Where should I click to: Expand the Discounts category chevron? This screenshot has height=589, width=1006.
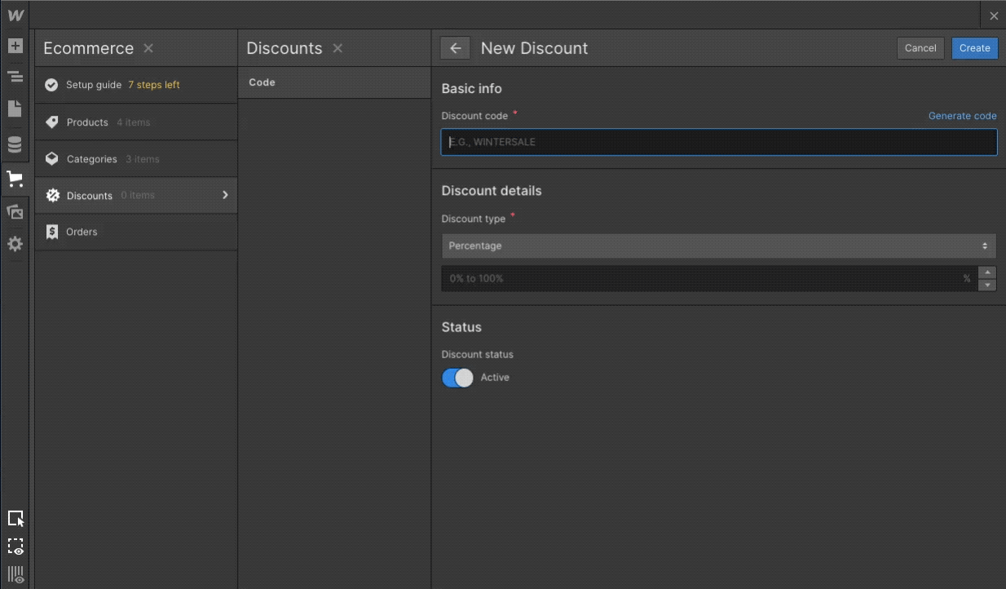[226, 195]
